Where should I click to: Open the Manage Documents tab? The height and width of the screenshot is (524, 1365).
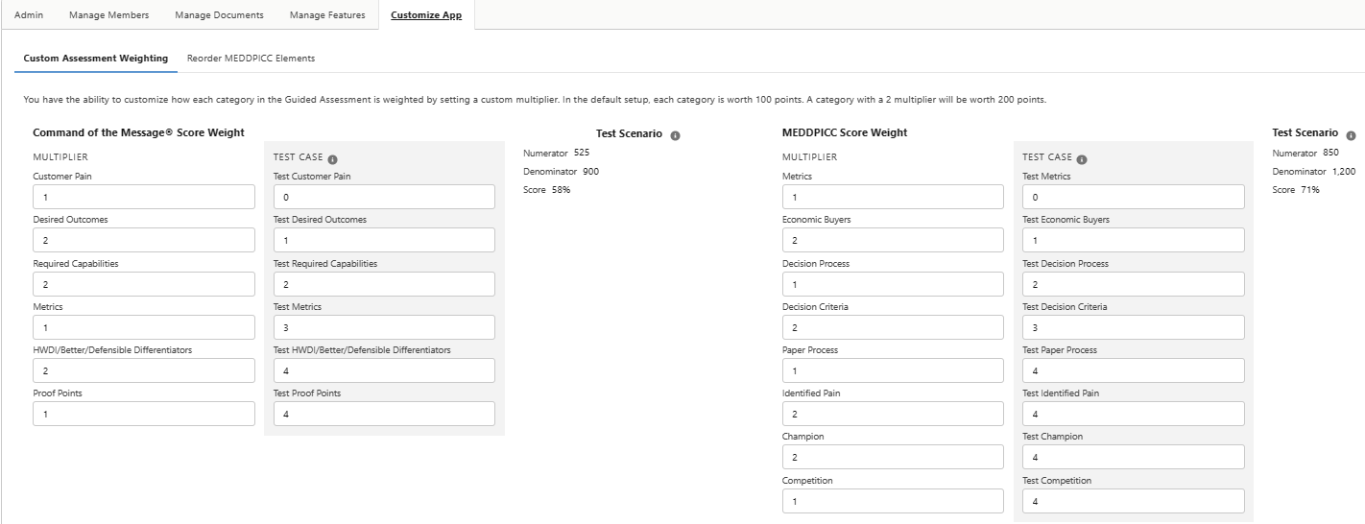click(x=219, y=15)
